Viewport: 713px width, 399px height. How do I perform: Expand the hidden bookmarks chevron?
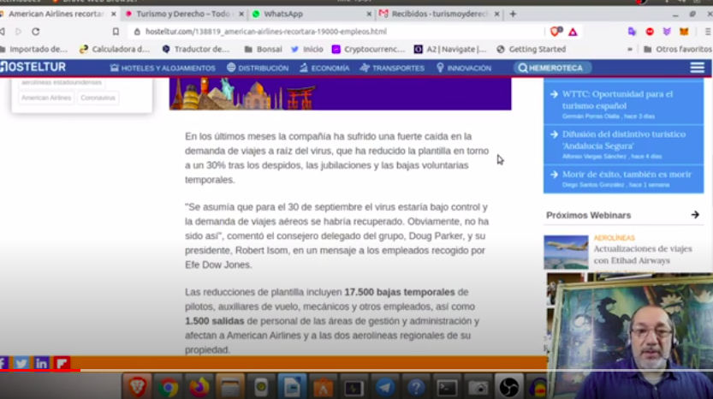click(630, 49)
